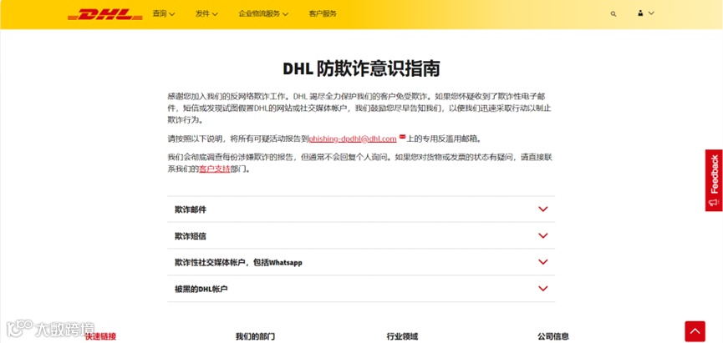Open the 发件 menu
The image size is (723, 343).
[206, 14]
